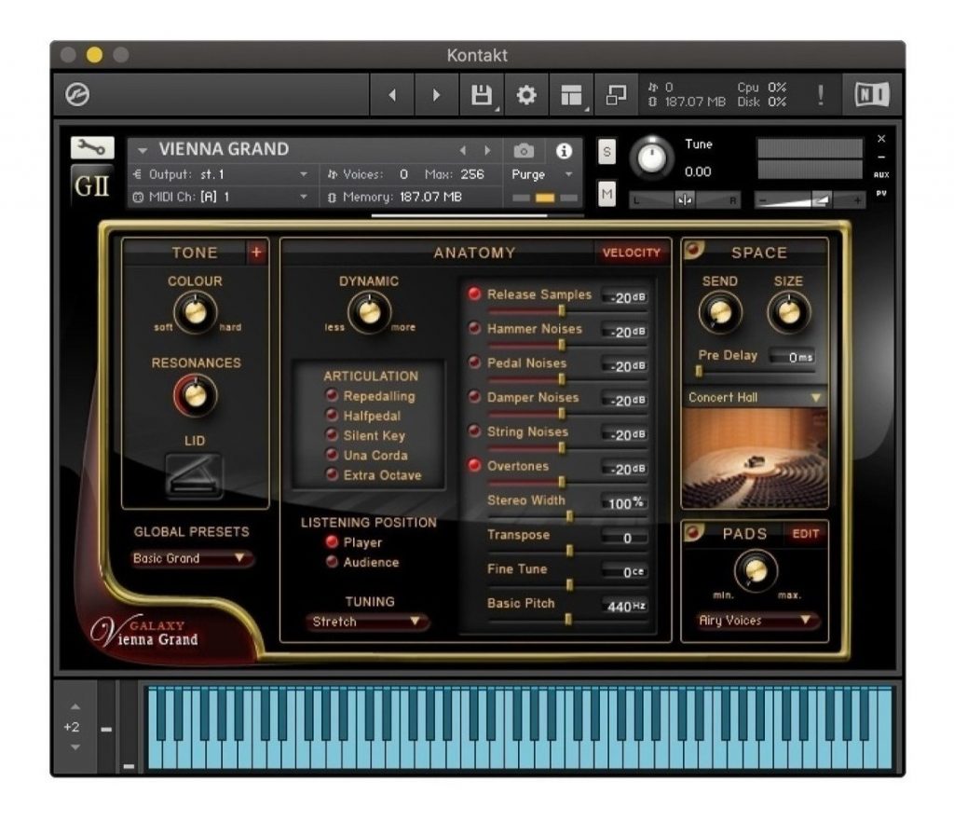954x821 pixels.
Task: Click the LID piano icon
Action: (x=194, y=475)
